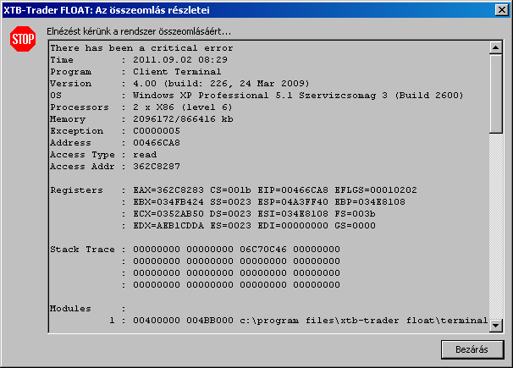
Task: Click the 'Stack Trace' label
Action: coord(82,249)
